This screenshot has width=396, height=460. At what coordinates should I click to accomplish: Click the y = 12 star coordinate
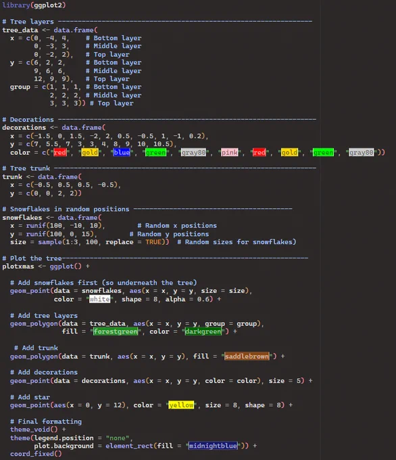click(x=109, y=405)
